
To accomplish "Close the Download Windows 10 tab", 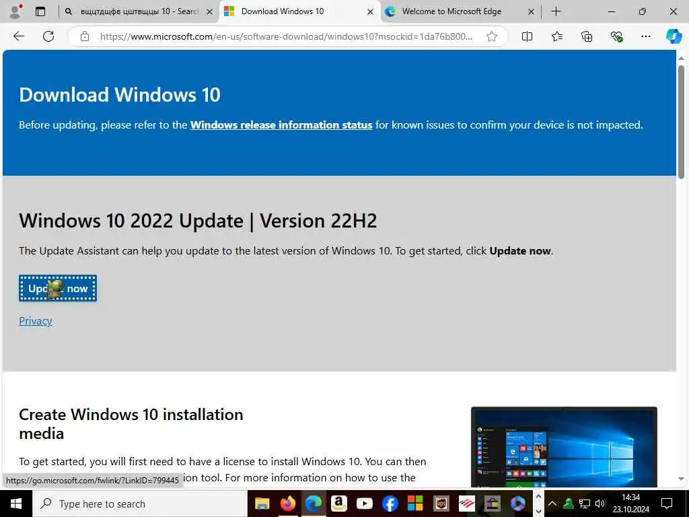I will coord(371,12).
